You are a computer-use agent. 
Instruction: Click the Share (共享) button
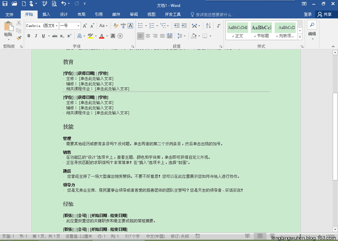(x=325, y=14)
